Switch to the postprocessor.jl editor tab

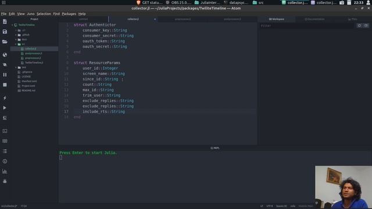click(x=233, y=19)
